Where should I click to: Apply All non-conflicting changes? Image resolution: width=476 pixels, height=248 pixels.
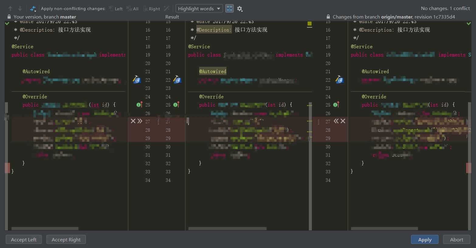point(132,9)
